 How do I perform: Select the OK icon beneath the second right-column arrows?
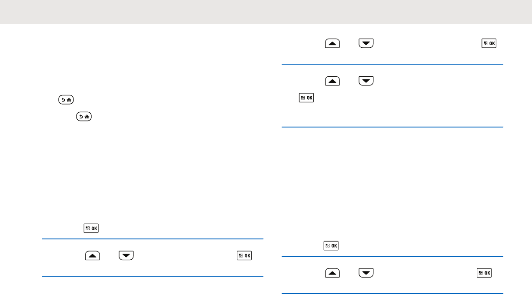coord(306,98)
